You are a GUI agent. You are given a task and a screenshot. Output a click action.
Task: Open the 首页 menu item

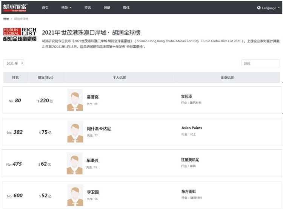tap(45, 8)
